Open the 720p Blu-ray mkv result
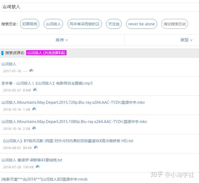Viewport: 199px width, 183px height. point(73,102)
